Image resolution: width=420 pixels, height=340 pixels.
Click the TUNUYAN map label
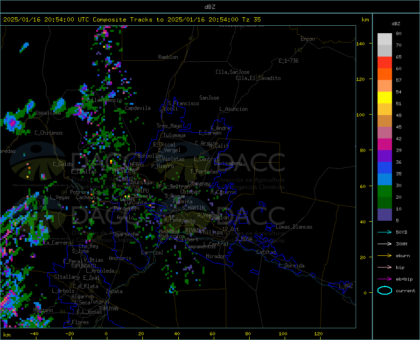coord(108,309)
